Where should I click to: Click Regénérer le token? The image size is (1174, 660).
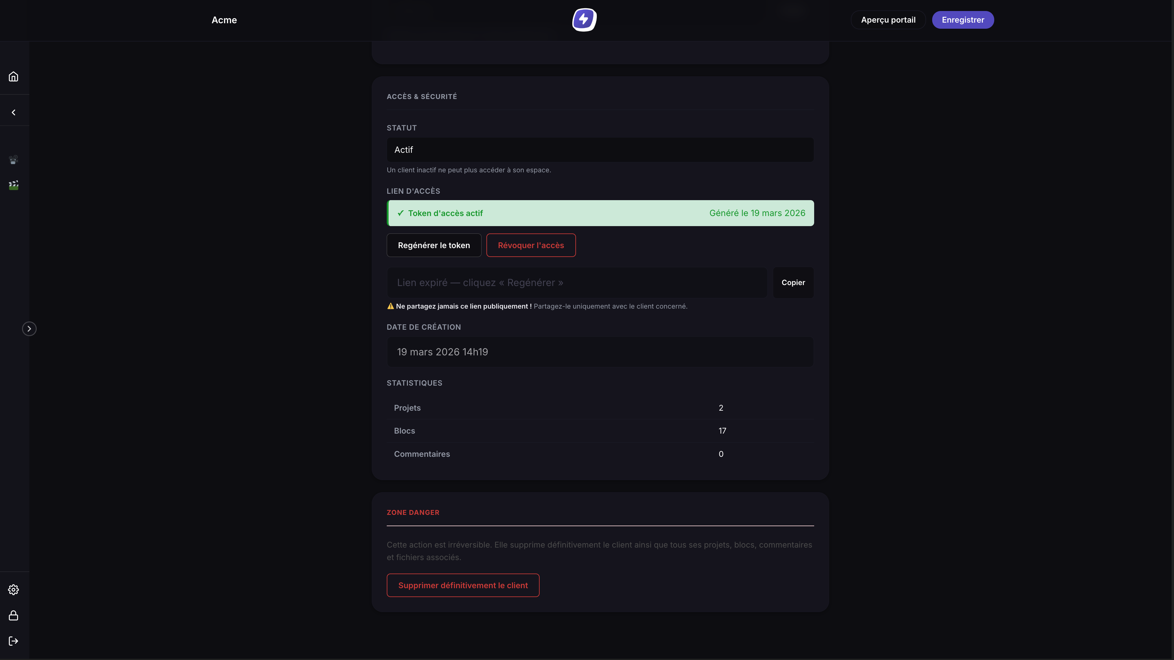pyautogui.click(x=434, y=245)
